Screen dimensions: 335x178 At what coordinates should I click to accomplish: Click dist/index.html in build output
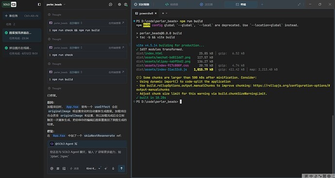149,53
